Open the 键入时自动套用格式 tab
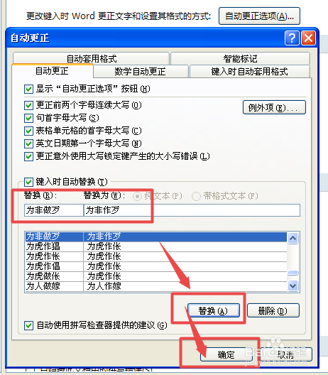Image resolution: width=328 pixels, height=375 pixels. pos(250,72)
